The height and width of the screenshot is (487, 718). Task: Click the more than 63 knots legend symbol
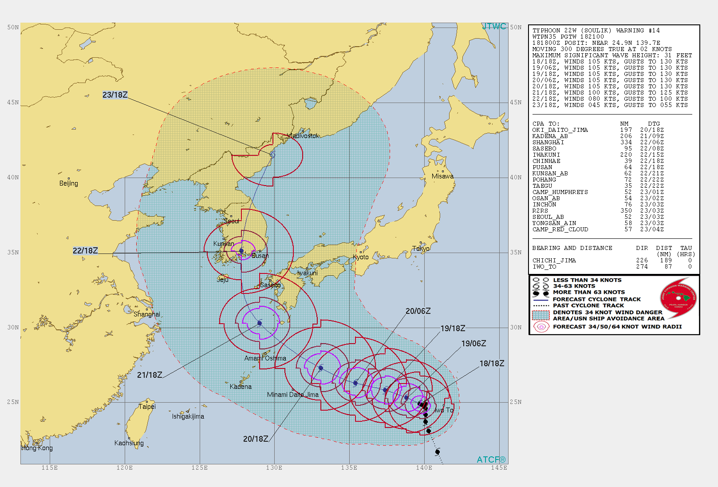540,293
